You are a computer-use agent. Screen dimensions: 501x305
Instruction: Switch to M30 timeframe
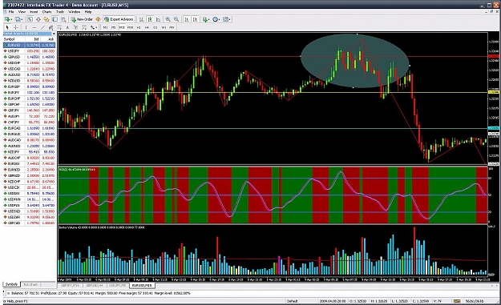point(130,27)
